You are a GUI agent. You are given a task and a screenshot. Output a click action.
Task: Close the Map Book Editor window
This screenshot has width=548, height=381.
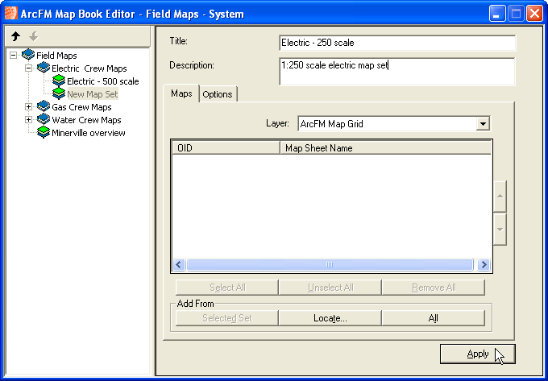click(534, 14)
